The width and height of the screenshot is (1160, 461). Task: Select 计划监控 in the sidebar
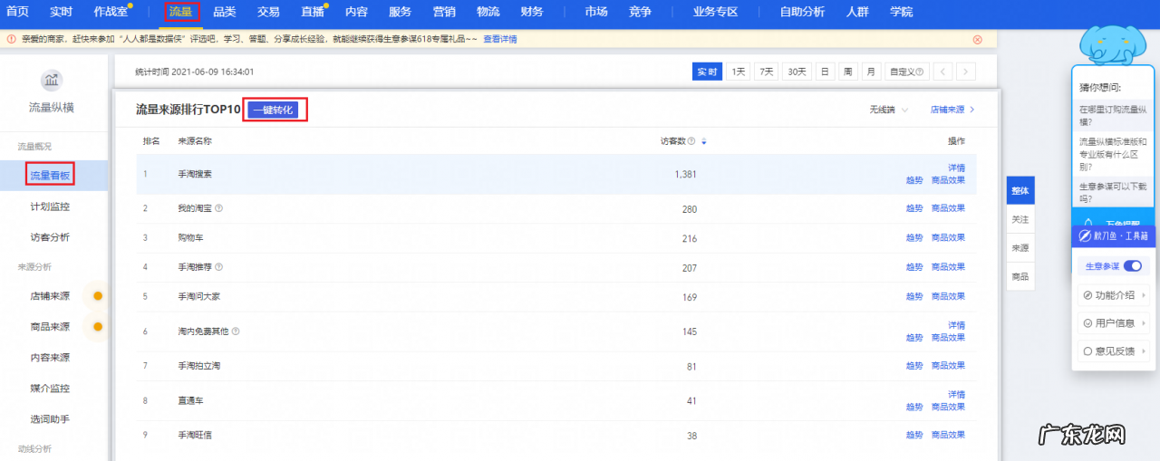click(50, 206)
